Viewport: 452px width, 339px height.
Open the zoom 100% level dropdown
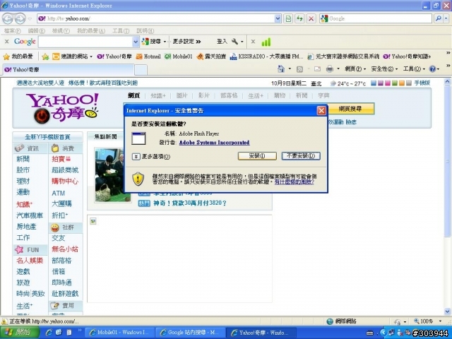440,321
